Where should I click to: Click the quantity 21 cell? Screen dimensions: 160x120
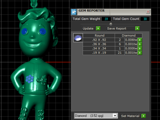(120, 53)
